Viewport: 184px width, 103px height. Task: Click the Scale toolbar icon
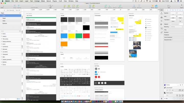pos(94,6)
